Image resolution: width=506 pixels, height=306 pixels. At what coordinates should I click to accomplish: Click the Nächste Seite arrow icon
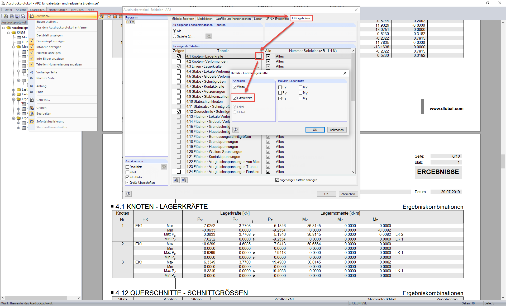[32, 78]
